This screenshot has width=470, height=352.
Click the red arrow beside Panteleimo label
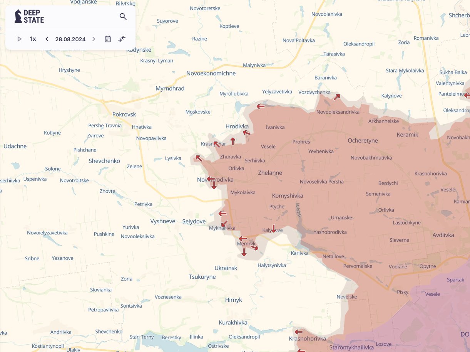tap(467, 95)
